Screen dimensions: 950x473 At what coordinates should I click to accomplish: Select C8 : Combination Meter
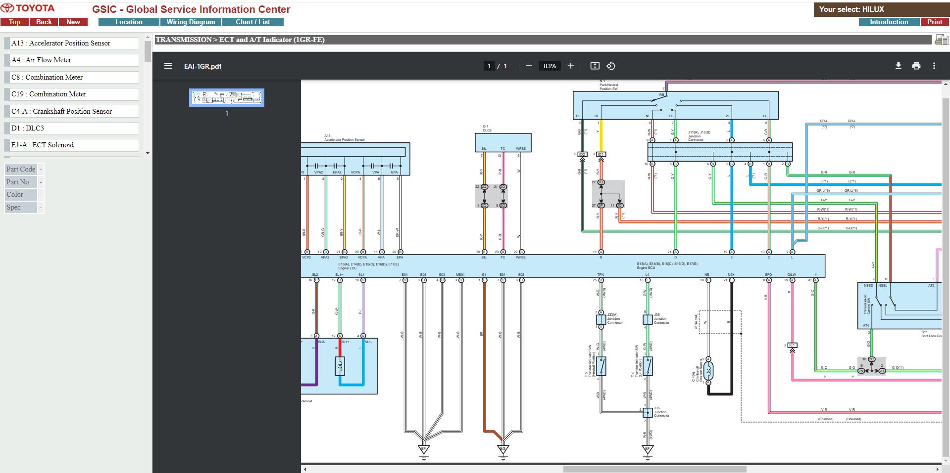(x=72, y=77)
